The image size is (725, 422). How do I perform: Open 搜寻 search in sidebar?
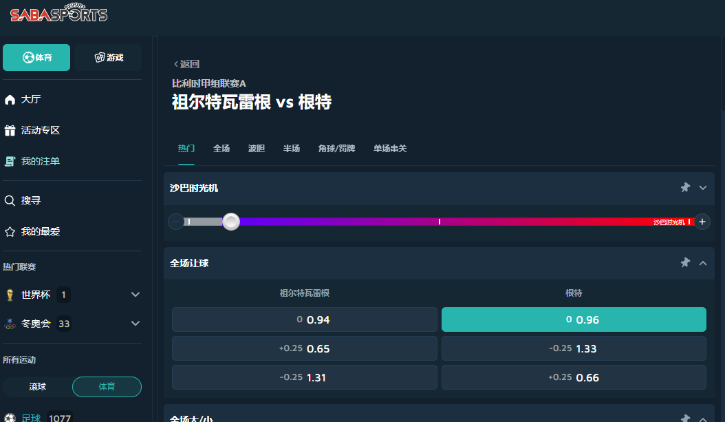point(31,200)
